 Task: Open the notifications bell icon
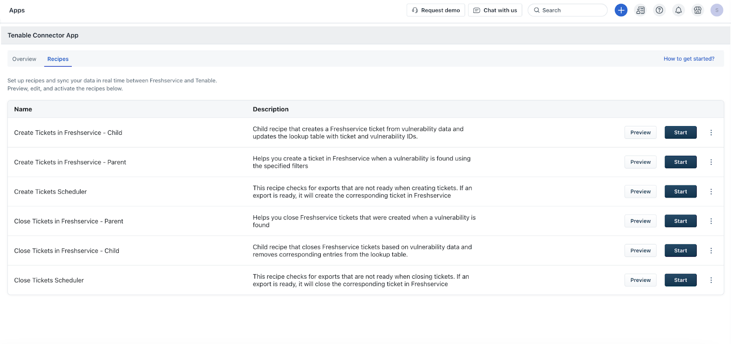tap(678, 10)
